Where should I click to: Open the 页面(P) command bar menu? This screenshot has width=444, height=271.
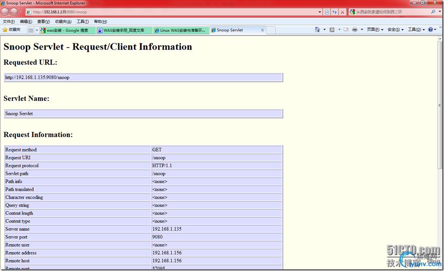(375, 29)
